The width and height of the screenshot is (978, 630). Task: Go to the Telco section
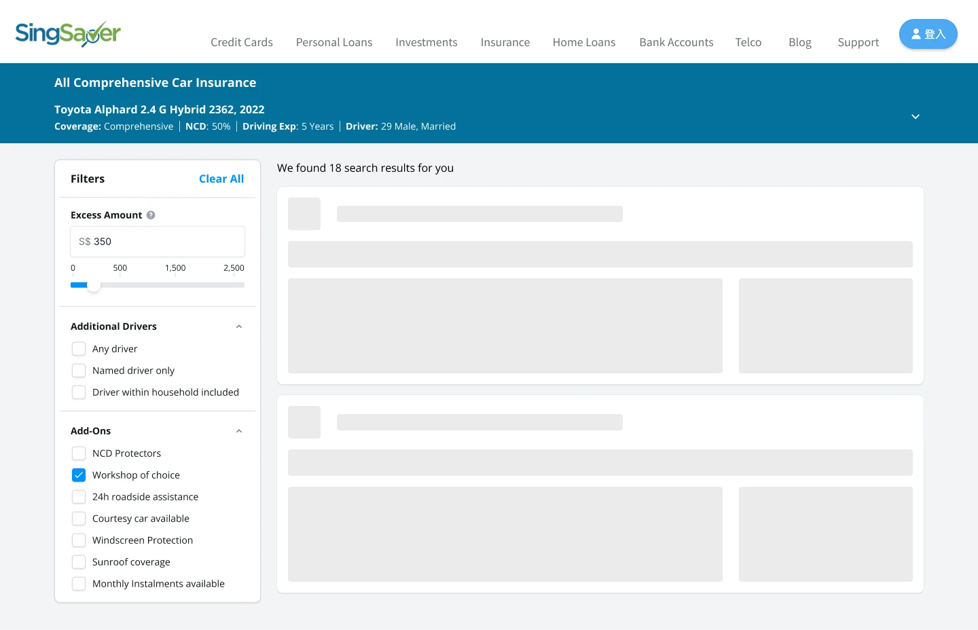click(x=748, y=42)
